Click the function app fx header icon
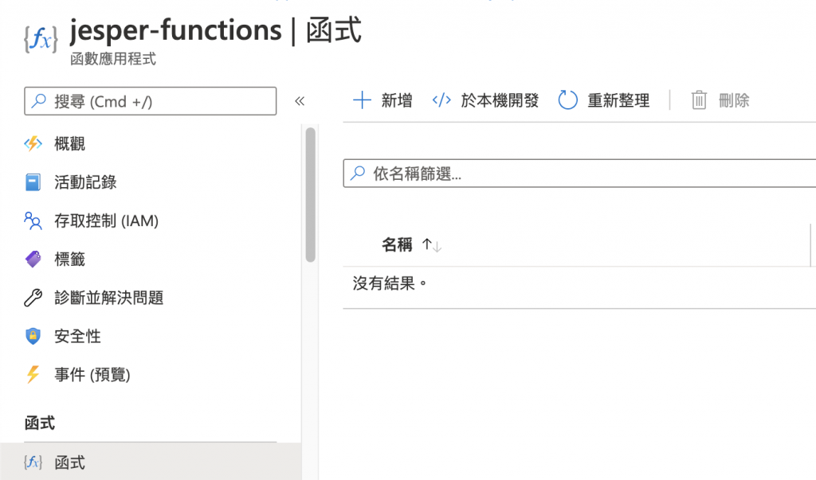The image size is (816, 480). coord(41,39)
